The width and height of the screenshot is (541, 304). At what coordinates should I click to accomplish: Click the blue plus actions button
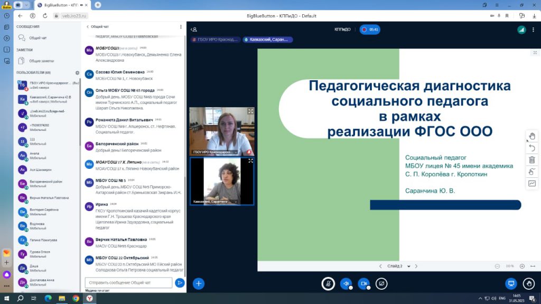(x=199, y=283)
